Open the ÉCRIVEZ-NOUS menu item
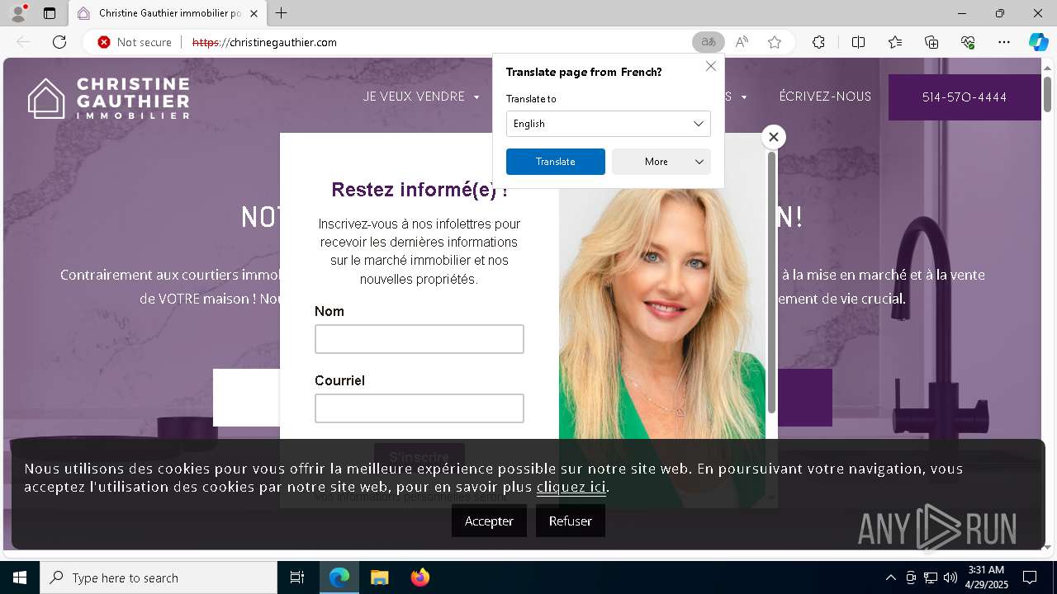 click(825, 97)
